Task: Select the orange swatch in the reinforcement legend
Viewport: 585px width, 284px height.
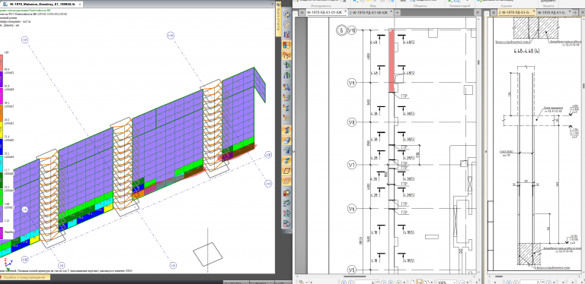Action: point(2,112)
